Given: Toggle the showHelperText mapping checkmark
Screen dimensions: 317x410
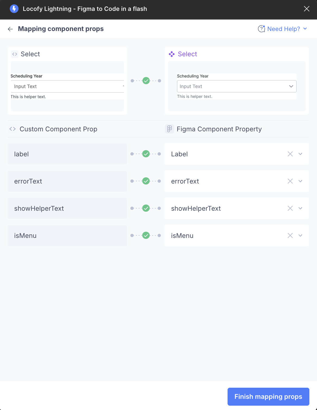Looking at the screenshot, I should coord(146,208).
